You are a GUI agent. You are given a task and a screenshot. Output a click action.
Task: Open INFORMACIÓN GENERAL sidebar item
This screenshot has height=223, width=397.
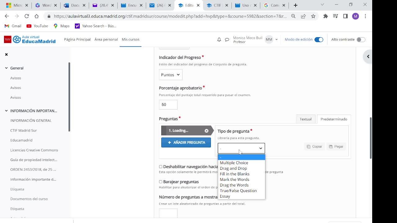pos(31,120)
